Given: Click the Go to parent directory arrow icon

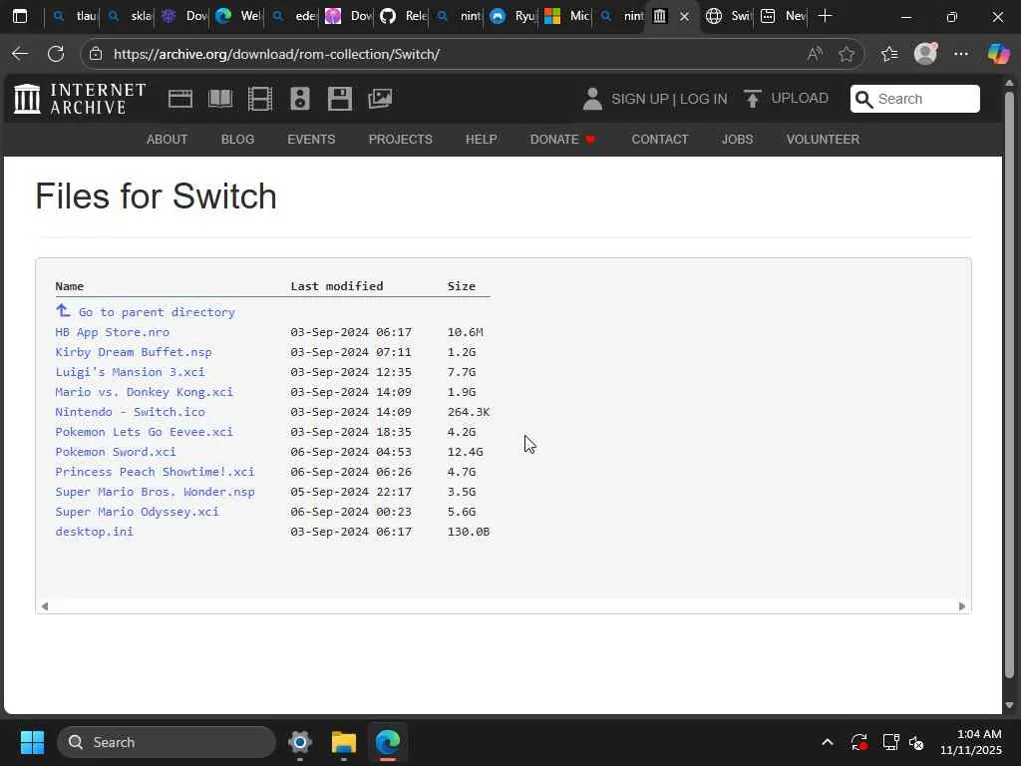Looking at the screenshot, I should click(63, 311).
